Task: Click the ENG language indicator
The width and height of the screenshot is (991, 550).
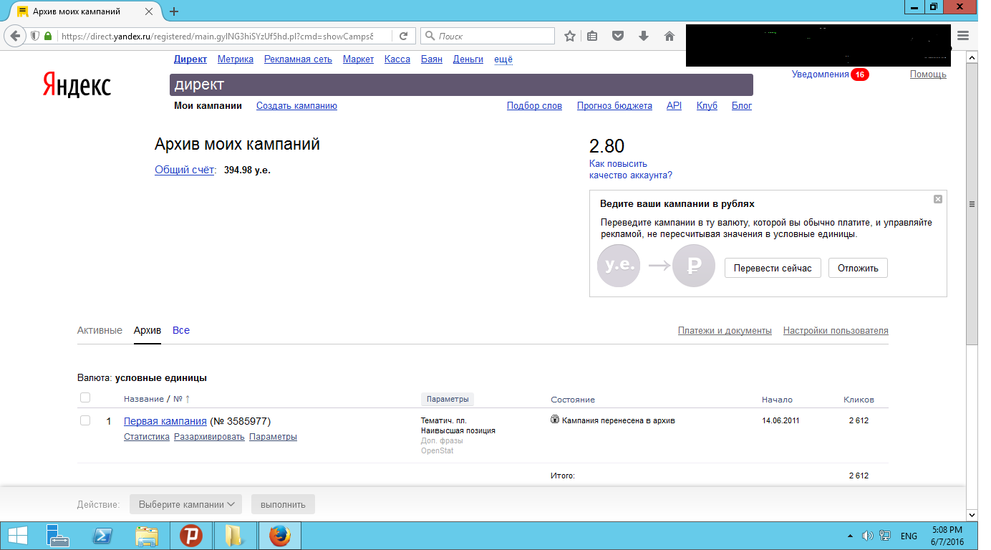Action: [909, 536]
